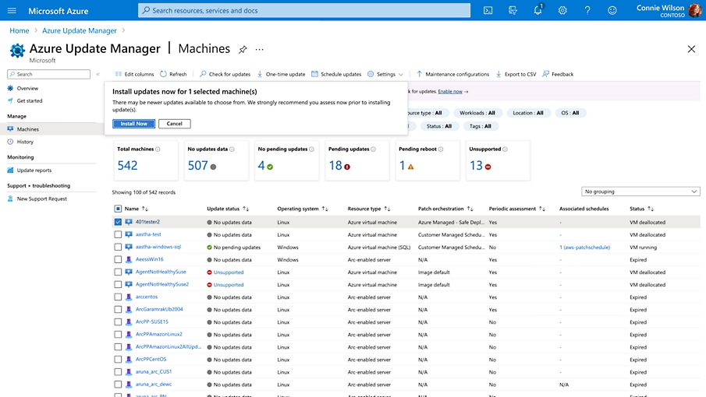The height and width of the screenshot is (397, 706).
Task: Refresh the machines list
Action: 173,74
